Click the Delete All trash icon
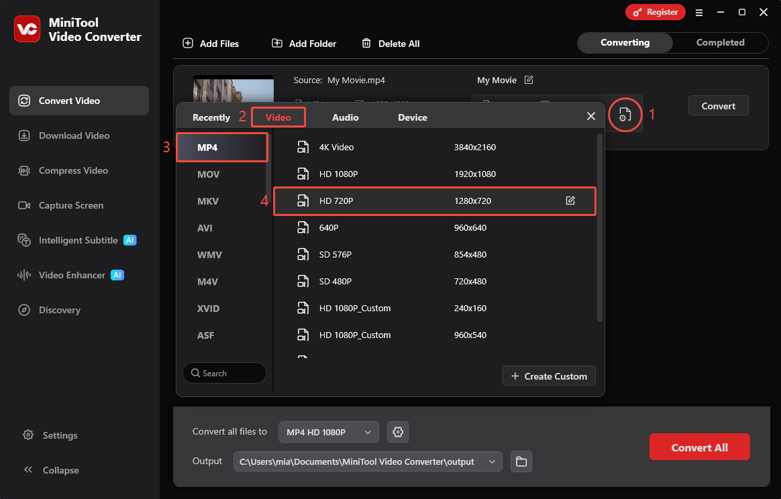781x499 pixels. coord(366,44)
